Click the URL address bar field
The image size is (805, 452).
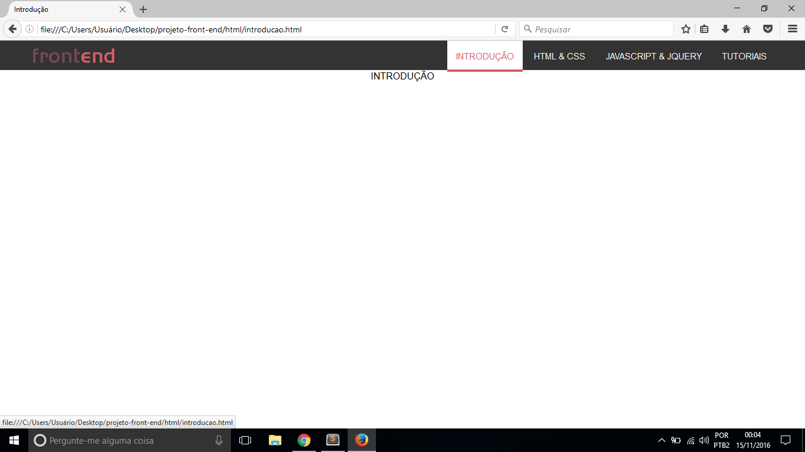(x=266, y=29)
